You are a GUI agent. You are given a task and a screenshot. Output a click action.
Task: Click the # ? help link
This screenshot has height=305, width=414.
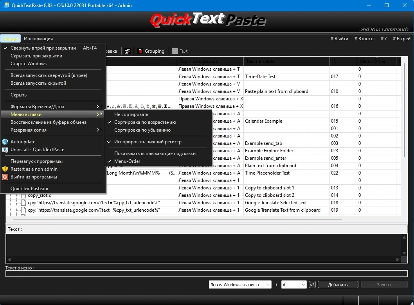tap(383, 39)
